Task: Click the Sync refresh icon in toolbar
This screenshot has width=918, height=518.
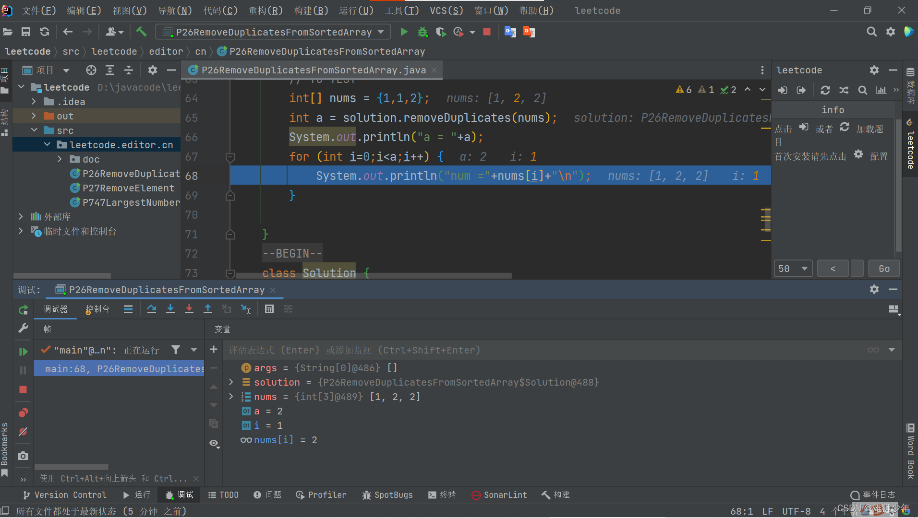Action: 45,32
